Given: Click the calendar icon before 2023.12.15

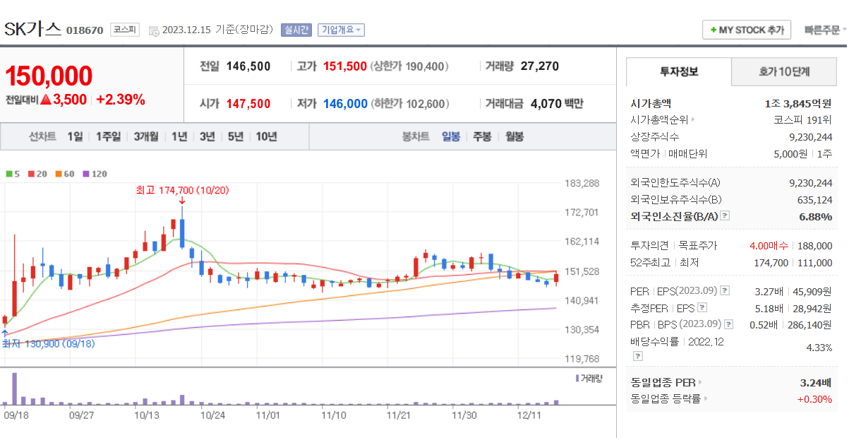Looking at the screenshot, I should point(153,30).
